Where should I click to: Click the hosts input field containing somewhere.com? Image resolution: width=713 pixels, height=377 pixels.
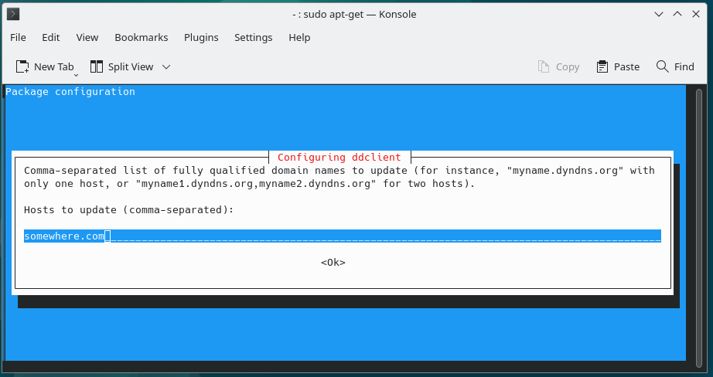click(343, 236)
